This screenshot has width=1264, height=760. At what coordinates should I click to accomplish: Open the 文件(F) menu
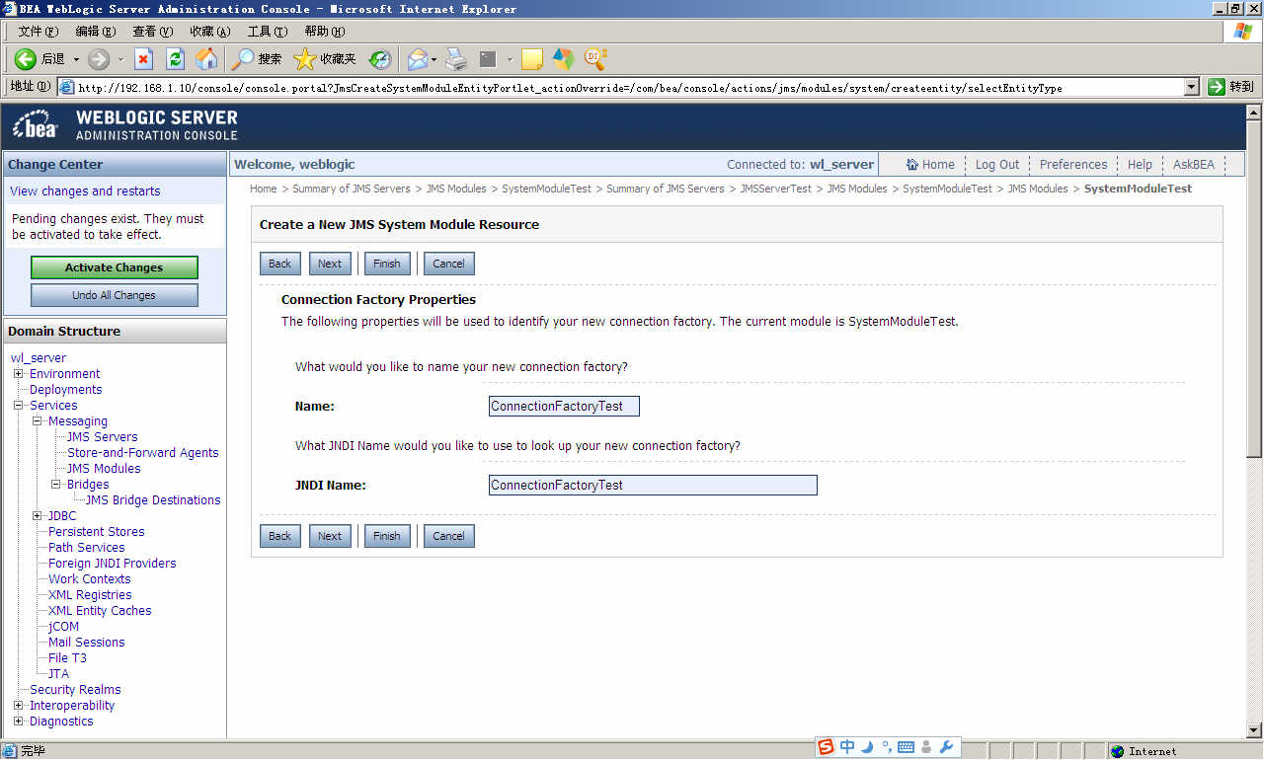[37, 32]
